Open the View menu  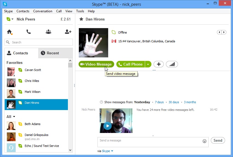[x=69, y=11]
